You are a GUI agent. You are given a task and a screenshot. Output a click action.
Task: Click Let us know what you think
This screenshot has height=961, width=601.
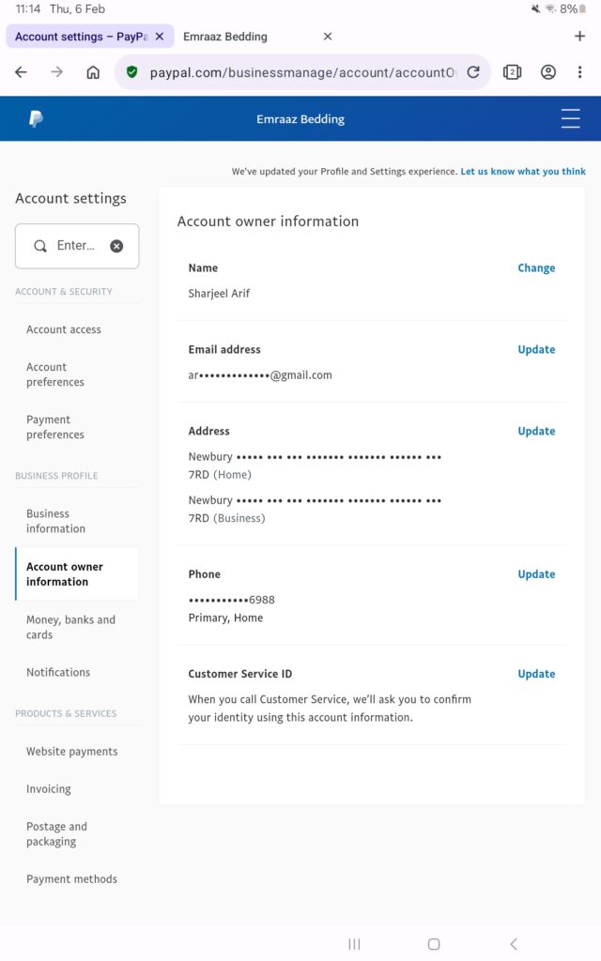pyautogui.click(x=523, y=172)
